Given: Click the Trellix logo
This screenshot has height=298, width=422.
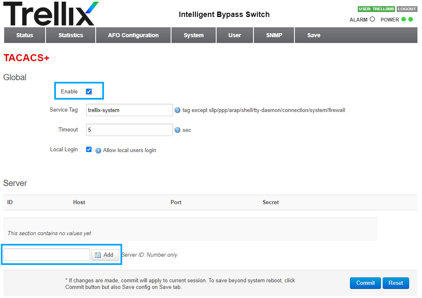Looking at the screenshot, I should click(51, 14).
